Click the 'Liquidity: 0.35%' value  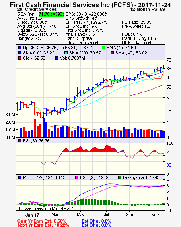[x=32, y=30]
